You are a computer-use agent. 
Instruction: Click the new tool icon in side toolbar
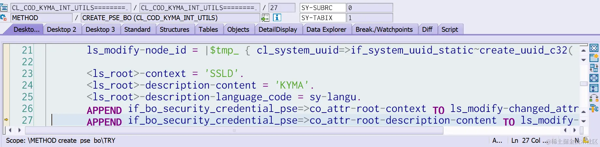(x=594, y=58)
